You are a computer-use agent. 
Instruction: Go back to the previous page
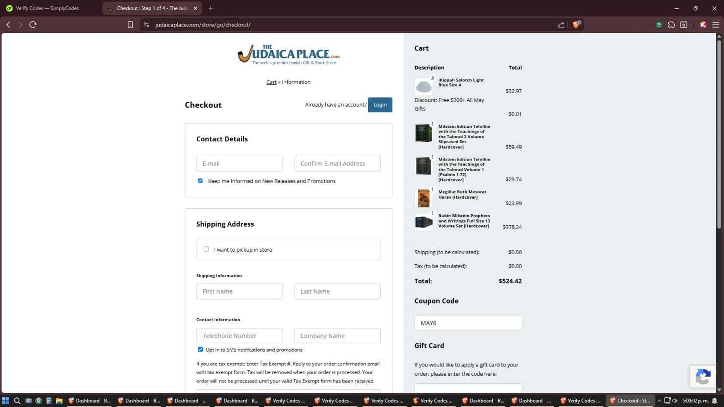click(x=8, y=25)
